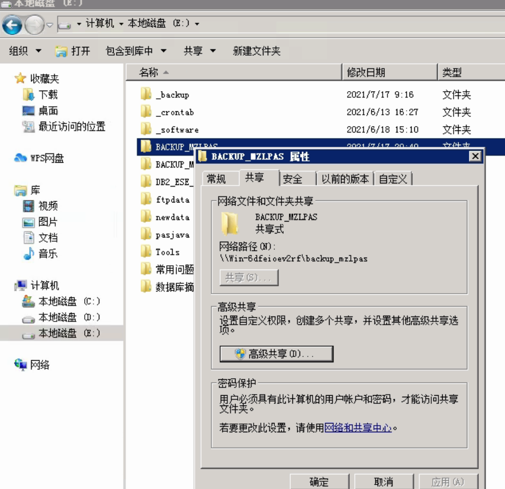
Task: Switch to the 常规 tab
Action: tap(216, 178)
